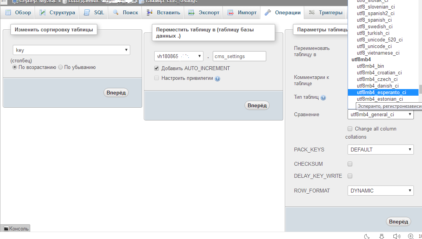Click the Триггеры icon
Image resolution: width=422 pixels, height=239 pixels.
pos(312,12)
